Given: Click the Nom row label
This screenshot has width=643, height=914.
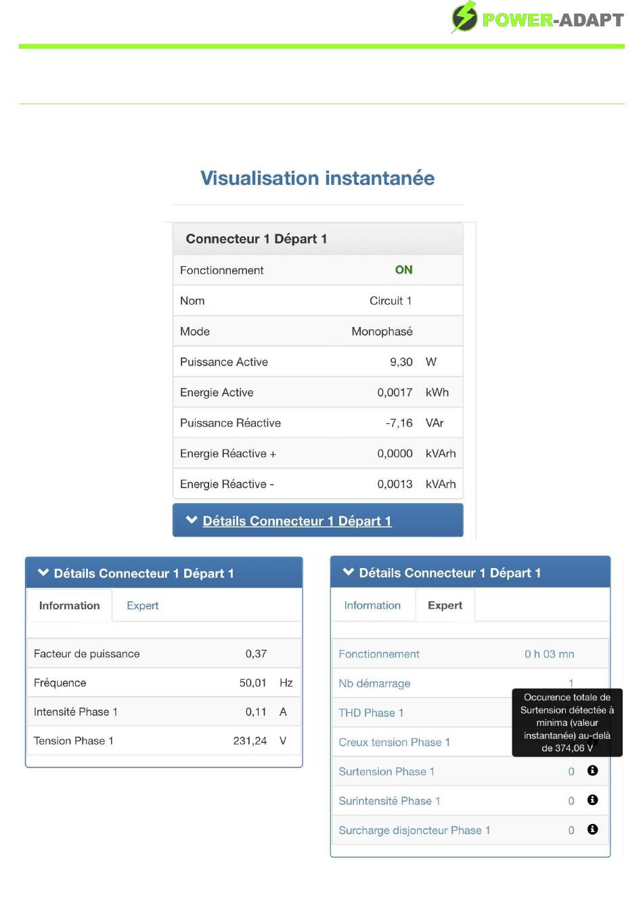Looking at the screenshot, I should tap(192, 301).
